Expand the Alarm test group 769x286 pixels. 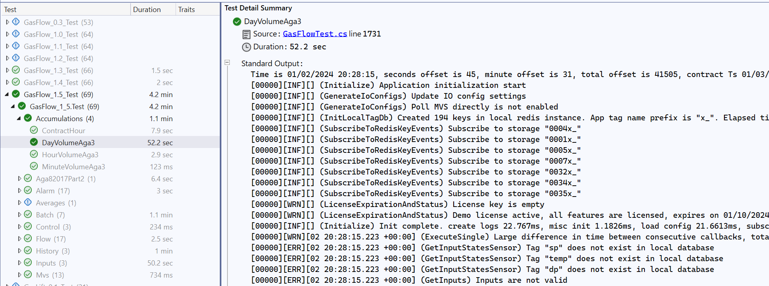(19, 191)
